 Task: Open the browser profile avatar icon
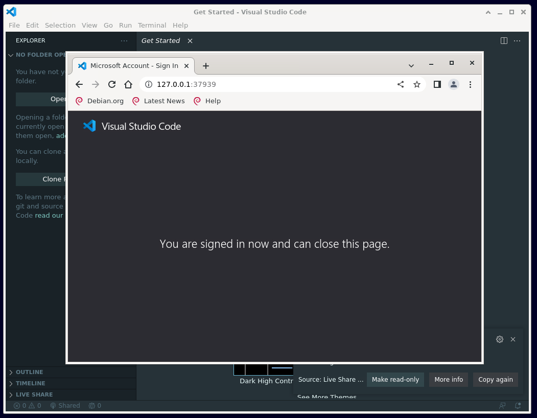454,84
